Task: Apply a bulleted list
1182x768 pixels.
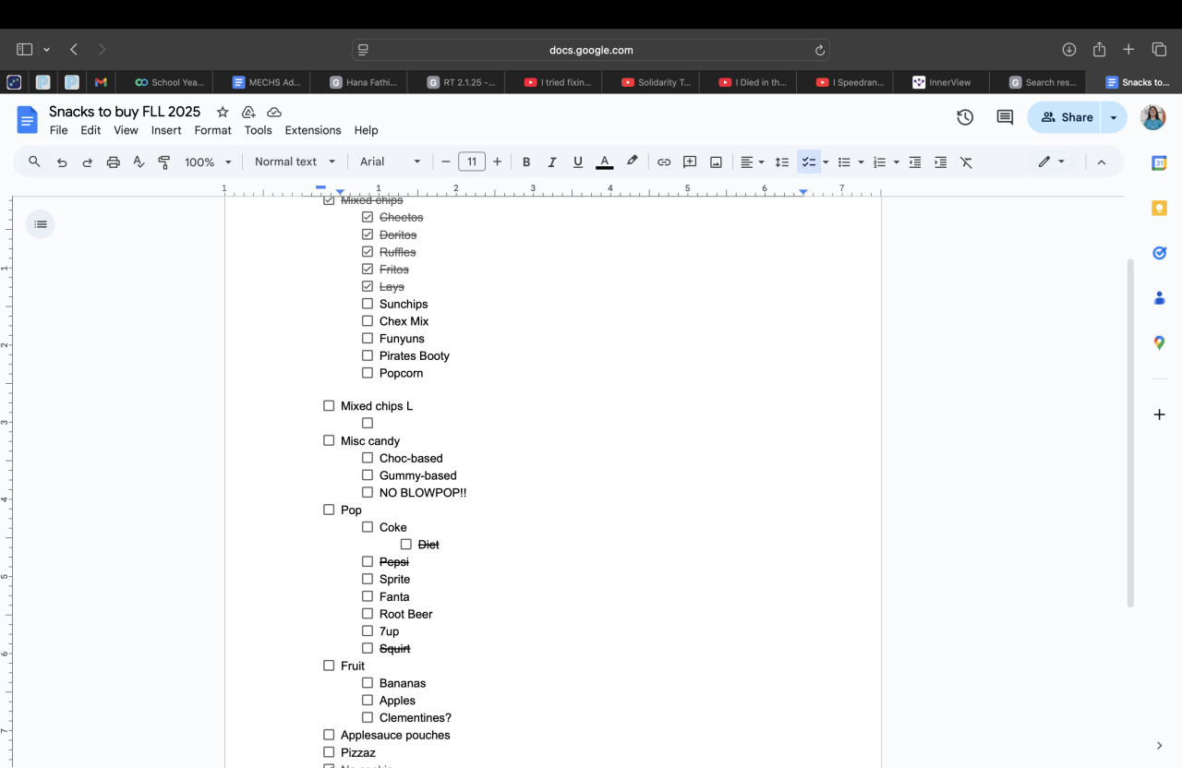Action: 844,162
